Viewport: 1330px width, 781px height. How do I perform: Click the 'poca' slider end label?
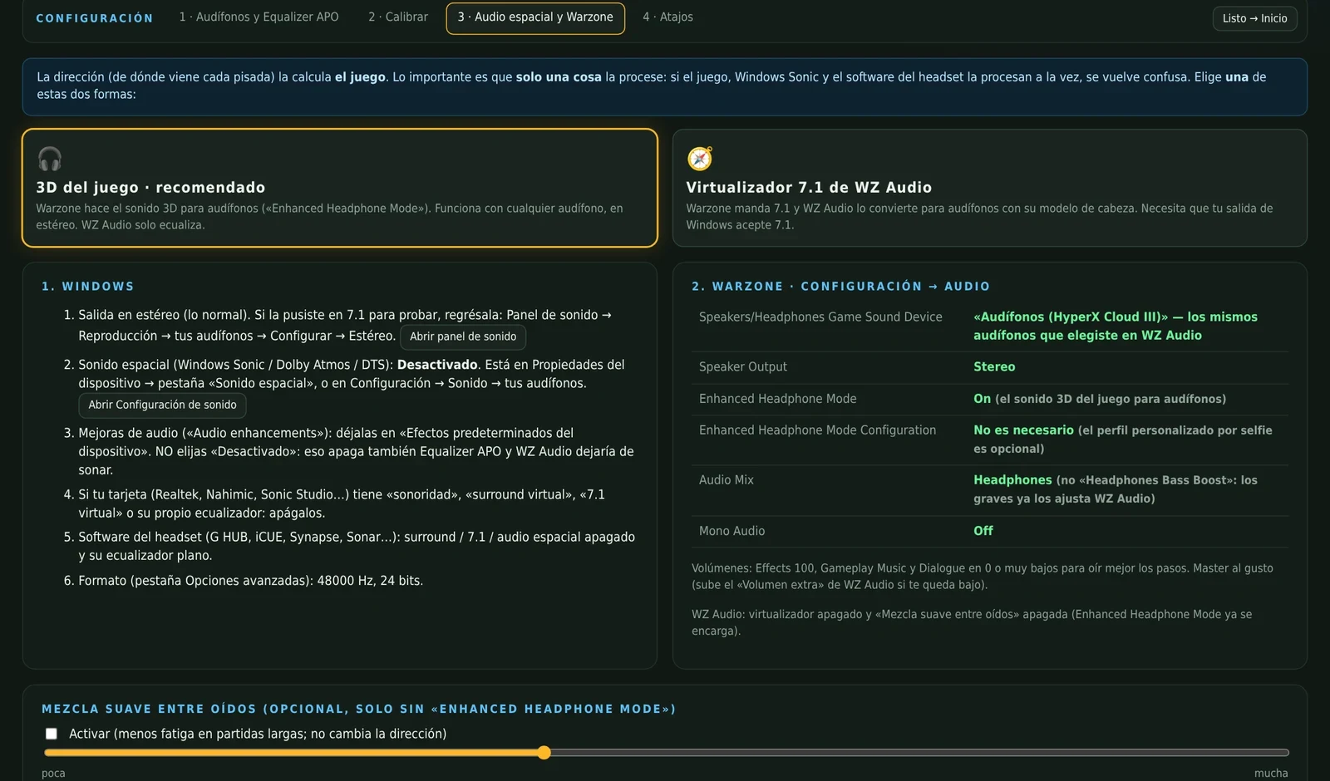[53, 774]
